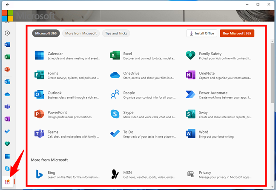276x190 pixels.
Task: Click the Forms app icon in grid
Action: click(39, 75)
